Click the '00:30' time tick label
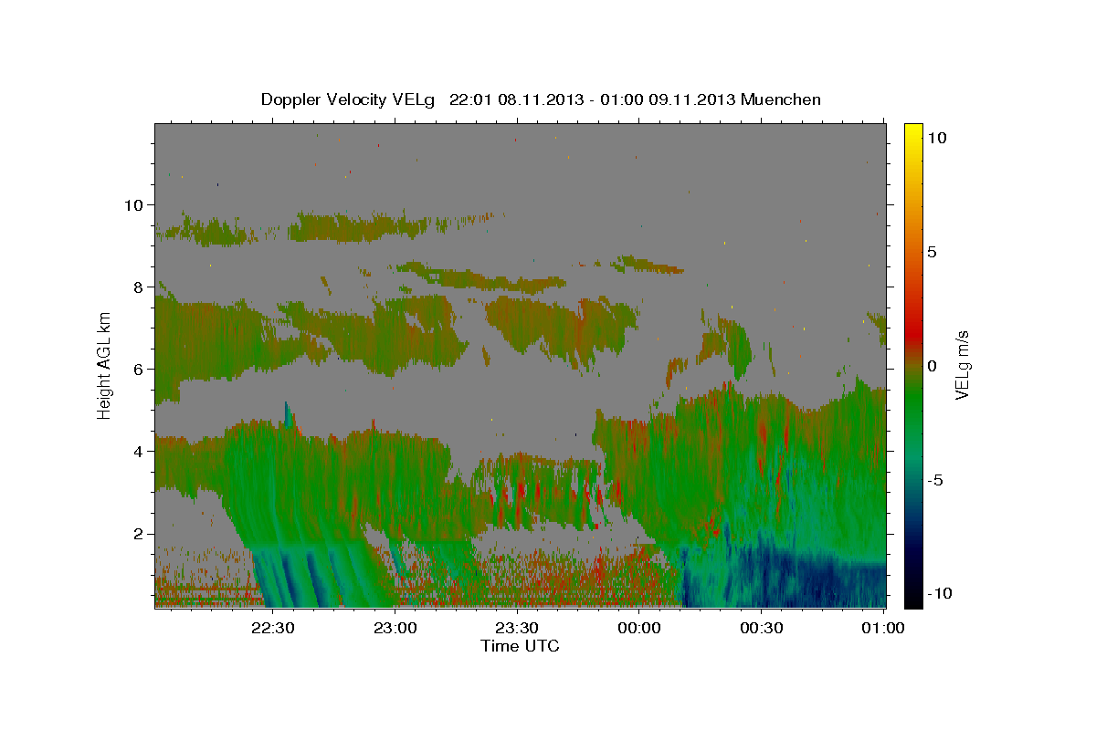Viewport: 1096px width, 730px height. (762, 628)
